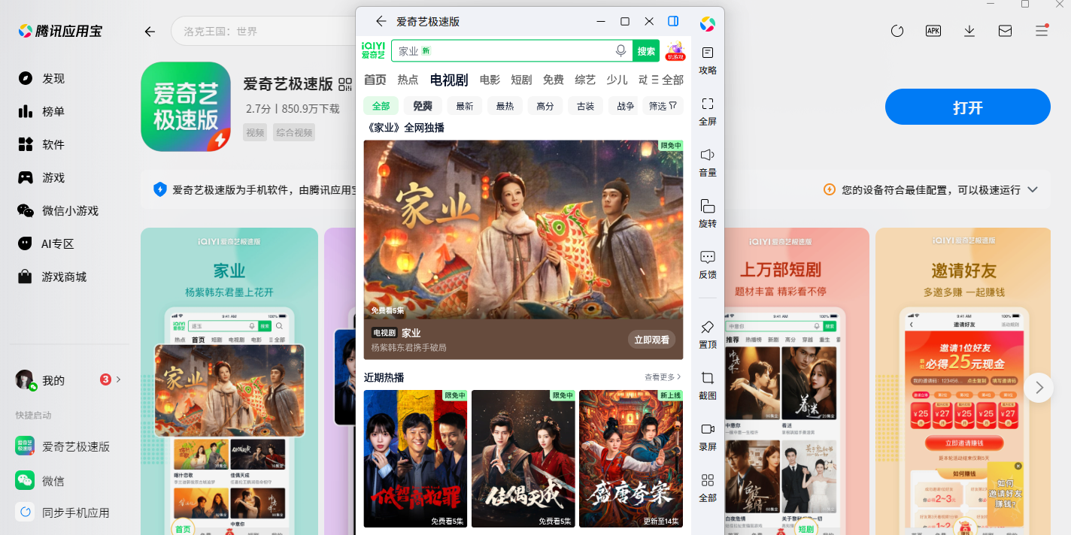Open the 反馈 feedback panel

click(x=707, y=264)
